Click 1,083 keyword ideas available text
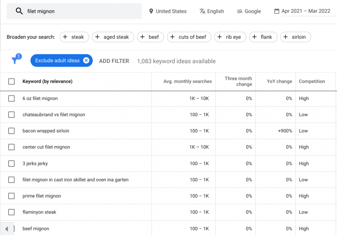Viewport: 337px width, 235px height. pyautogui.click(x=176, y=61)
